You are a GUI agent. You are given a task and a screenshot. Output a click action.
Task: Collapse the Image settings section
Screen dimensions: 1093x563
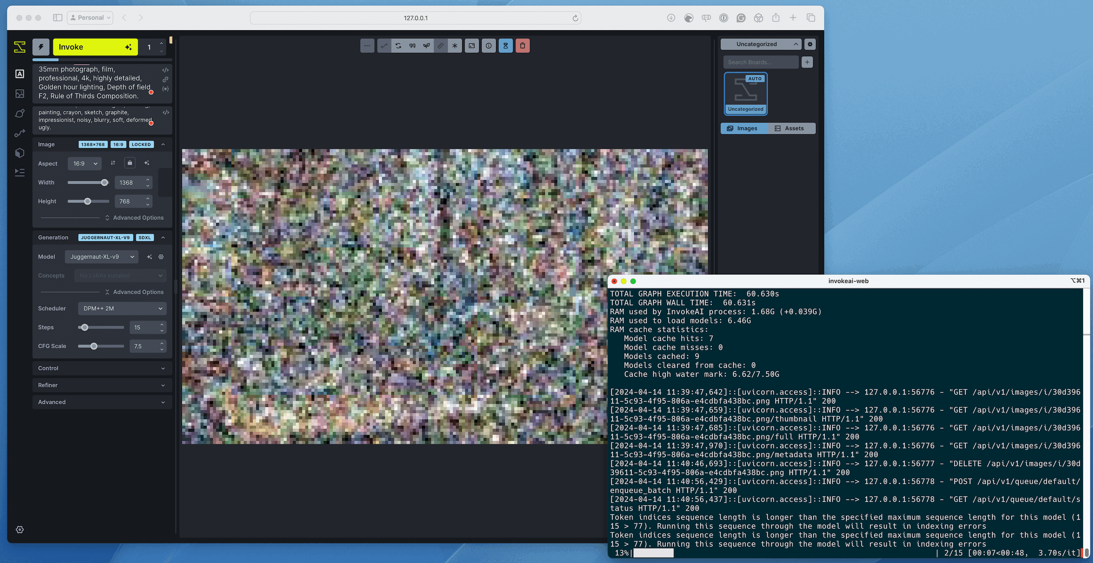coord(163,145)
